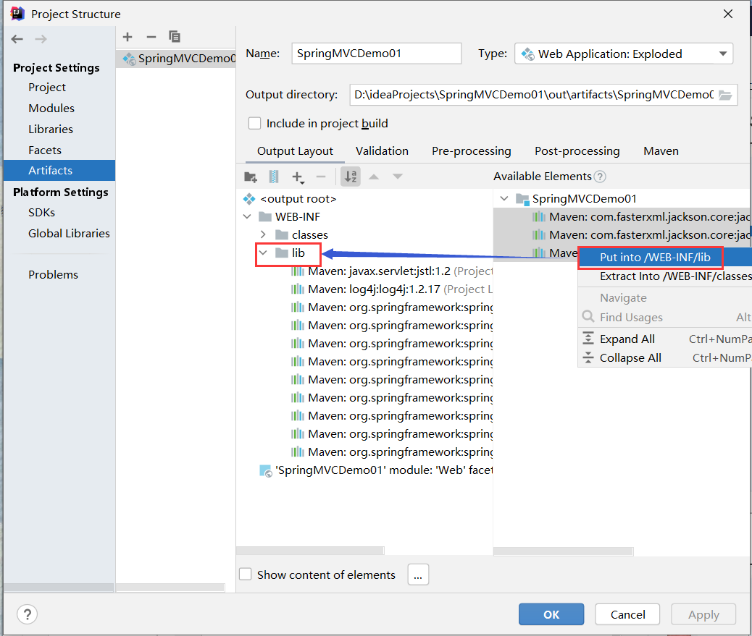Create directory in output layout
752x636 pixels.
[x=251, y=177]
